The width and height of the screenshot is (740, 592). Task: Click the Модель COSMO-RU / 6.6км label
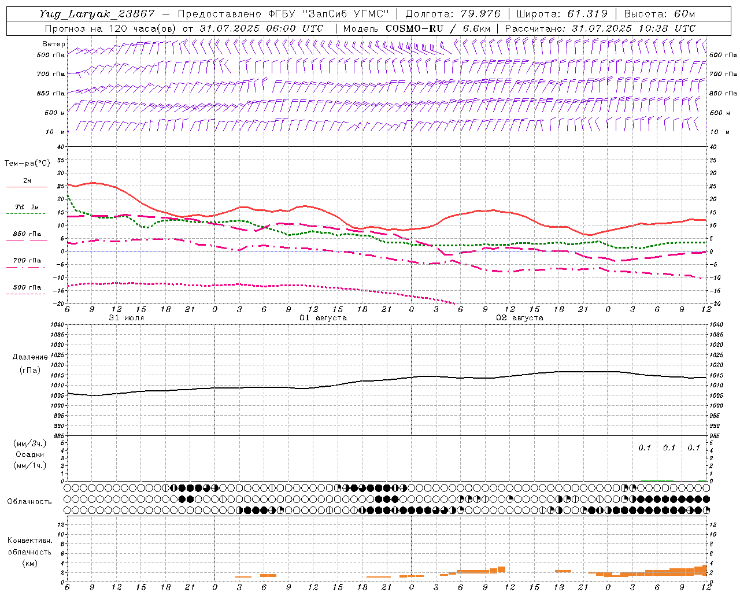(x=417, y=28)
